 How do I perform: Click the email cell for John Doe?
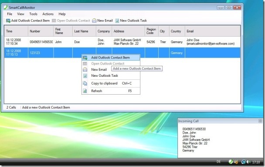pyautogui.click(x=211, y=42)
